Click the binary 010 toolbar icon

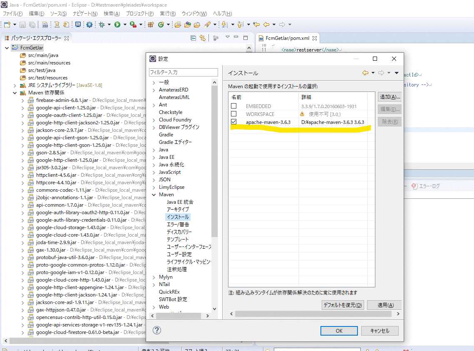(x=45, y=25)
